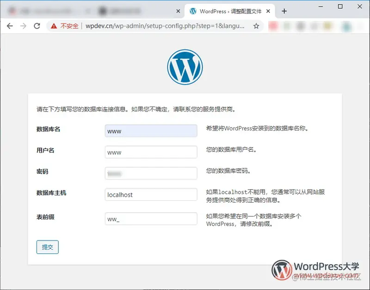Screen dimensions: 370x290
Task: Submit the form with the 提交 button
Action: coord(48,247)
